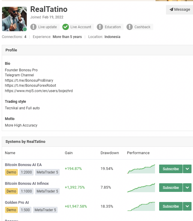Subscribe to Bitcoin Bonosu AI EA

(x=170, y=169)
